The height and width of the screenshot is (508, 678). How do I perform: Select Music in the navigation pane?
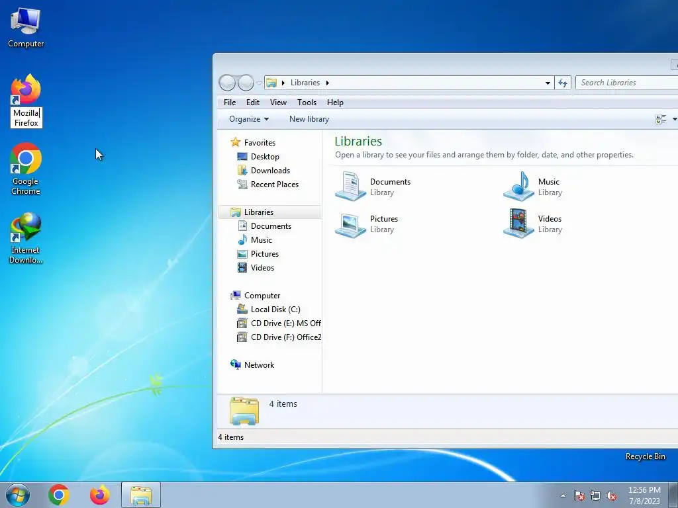pos(261,239)
